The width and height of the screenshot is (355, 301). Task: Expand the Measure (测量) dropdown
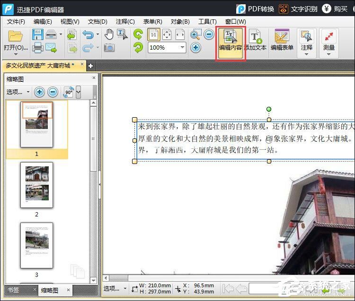tap(329, 54)
